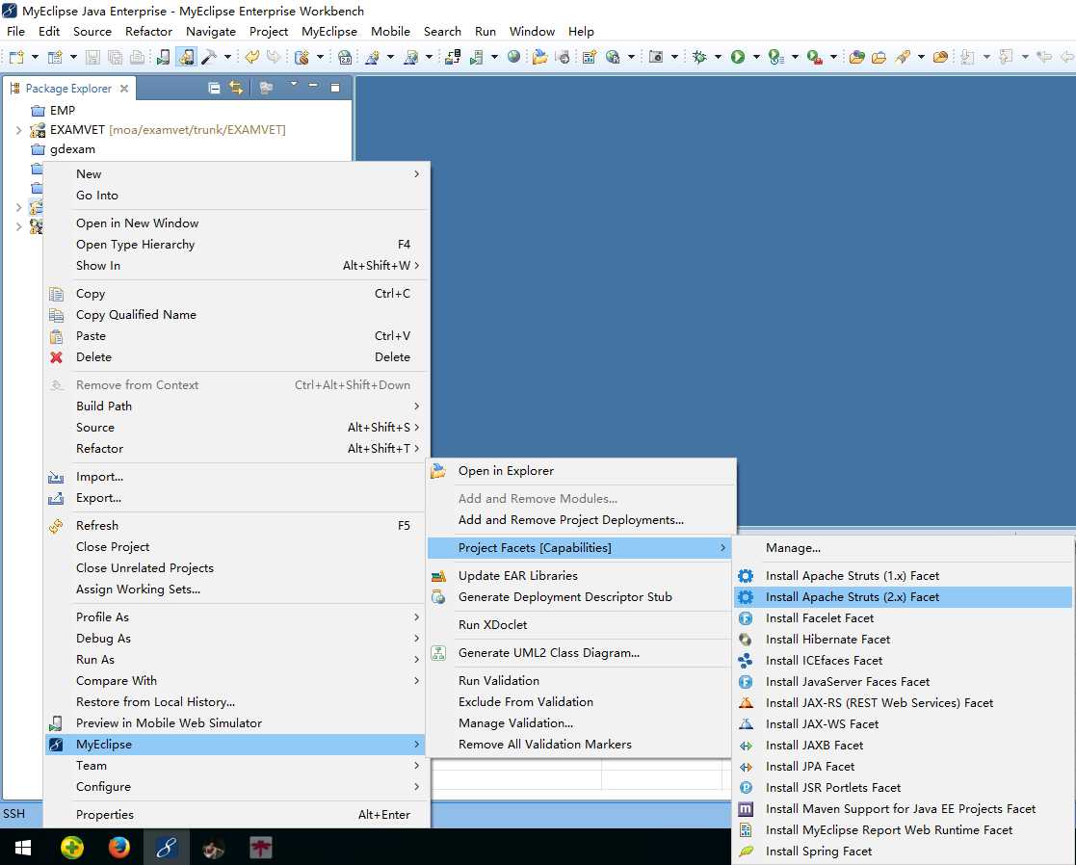Viewport: 1076px width, 865px height.
Task: Open the Help menu
Action: pyautogui.click(x=581, y=31)
